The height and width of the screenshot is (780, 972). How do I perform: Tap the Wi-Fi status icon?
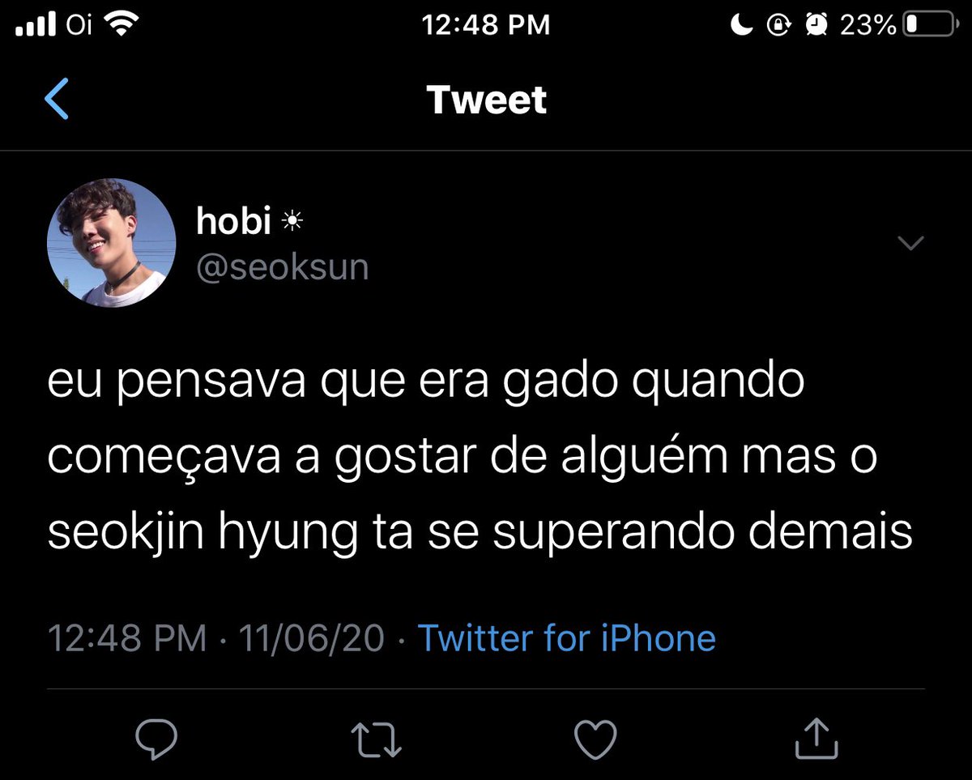[x=123, y=25]
